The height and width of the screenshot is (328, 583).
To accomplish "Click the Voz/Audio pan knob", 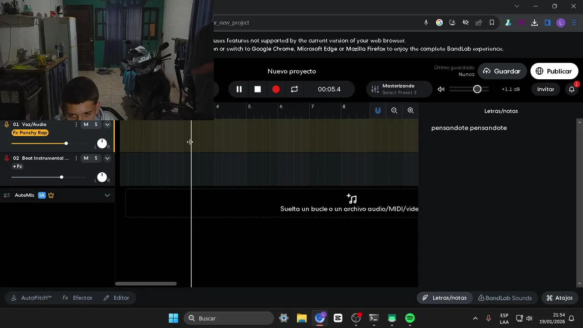I will point(102,143).
